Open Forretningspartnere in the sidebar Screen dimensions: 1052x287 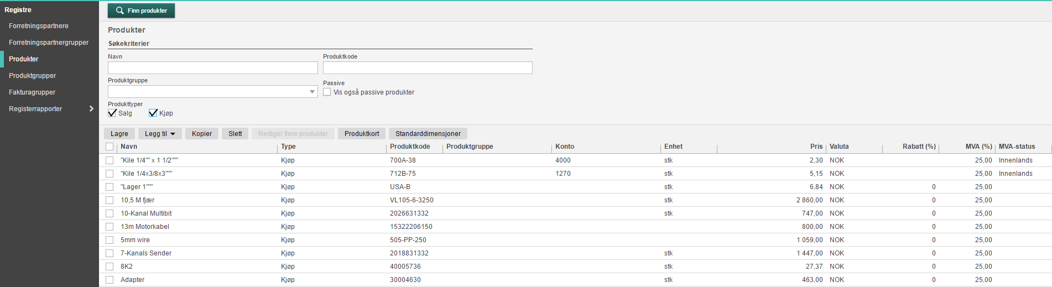pos(39,26)
